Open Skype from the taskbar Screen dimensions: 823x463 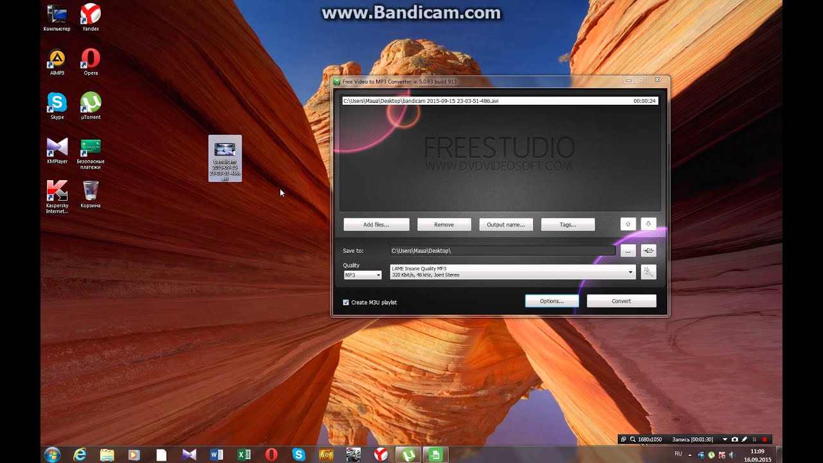coord(298,455)
